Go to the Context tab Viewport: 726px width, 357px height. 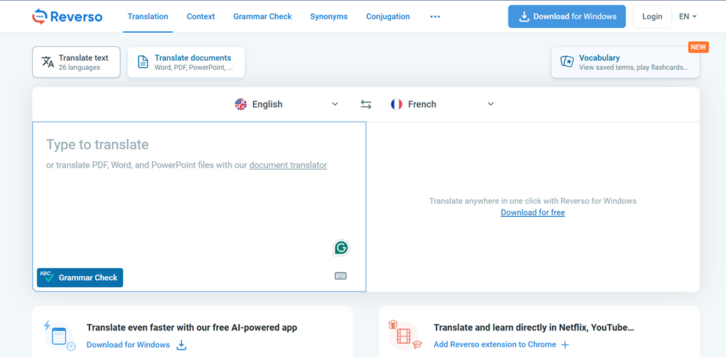[201, 17]
